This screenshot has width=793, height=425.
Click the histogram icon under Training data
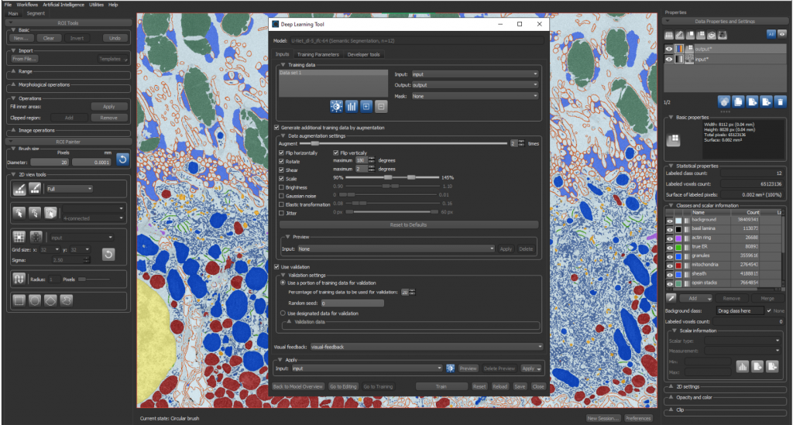(x=352, y=106)
